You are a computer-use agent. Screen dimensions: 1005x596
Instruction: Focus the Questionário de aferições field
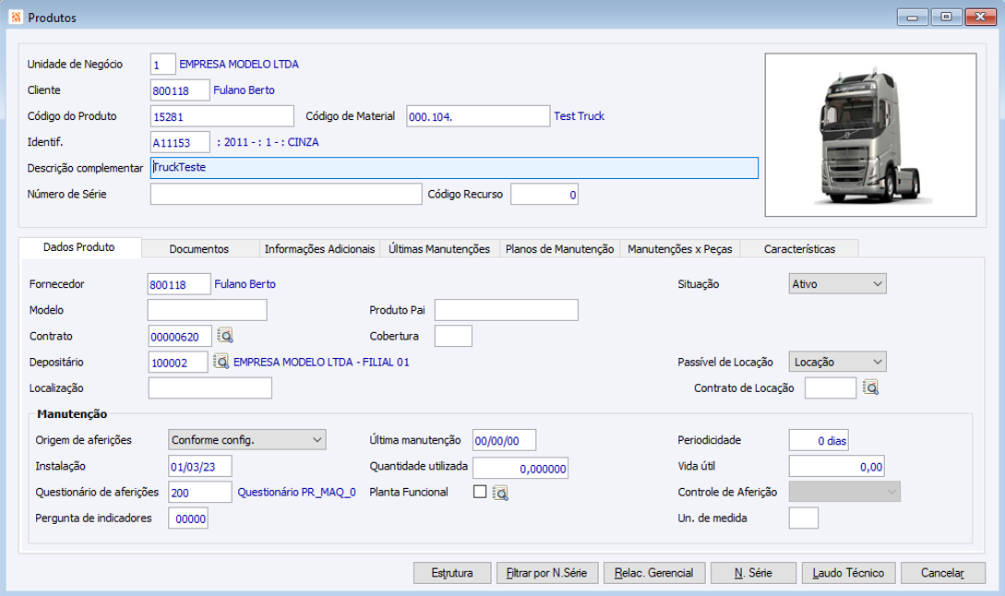point(200,492)
